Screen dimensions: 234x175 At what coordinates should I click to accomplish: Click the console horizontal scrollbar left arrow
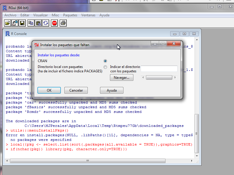[x=7, y=161]
